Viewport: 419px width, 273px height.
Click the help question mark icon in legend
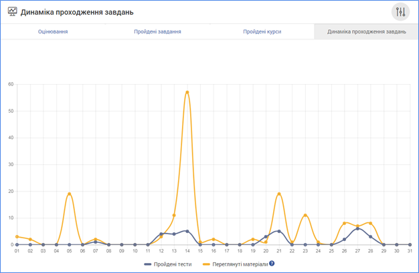click(x=272, y=264)
